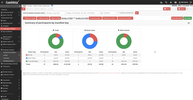Image resolution: width=193 pixels, height=100 pixels.
Task: Click the logout icon beside FMX Admin
Action: coord(191,2)
